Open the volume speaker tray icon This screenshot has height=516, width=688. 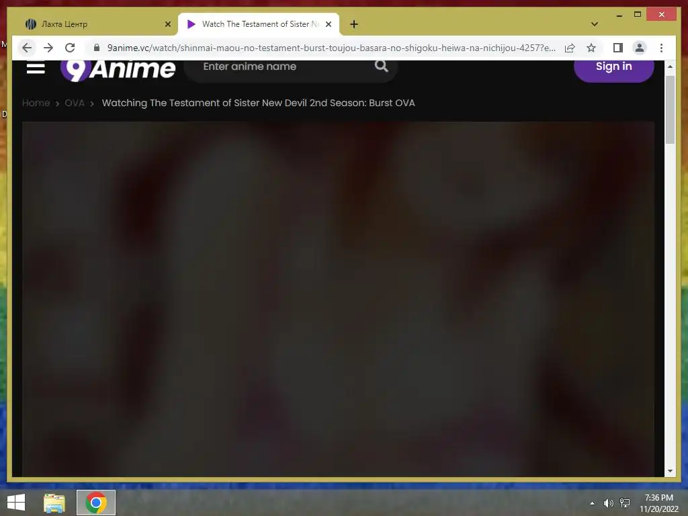608,503
